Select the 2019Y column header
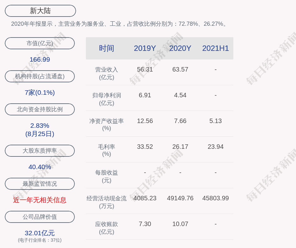Image resolution: width=296 pixels, height=248 pixels. point(145,48)
